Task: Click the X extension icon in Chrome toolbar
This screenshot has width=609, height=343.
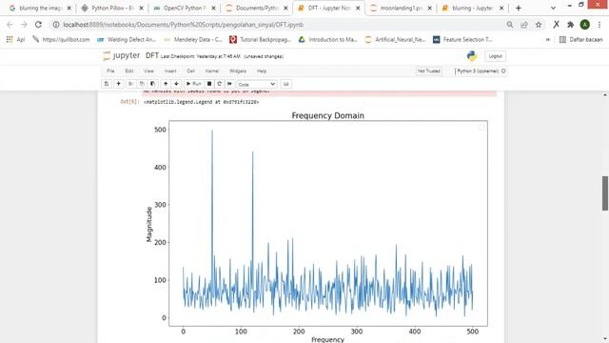Action: 556,25
